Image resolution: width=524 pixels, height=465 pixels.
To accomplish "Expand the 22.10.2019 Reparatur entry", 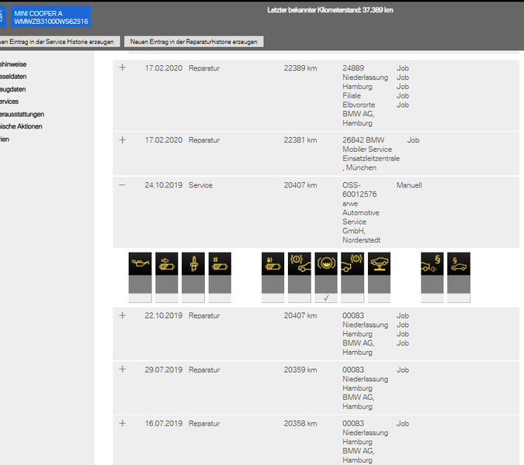I will (123, 315).
